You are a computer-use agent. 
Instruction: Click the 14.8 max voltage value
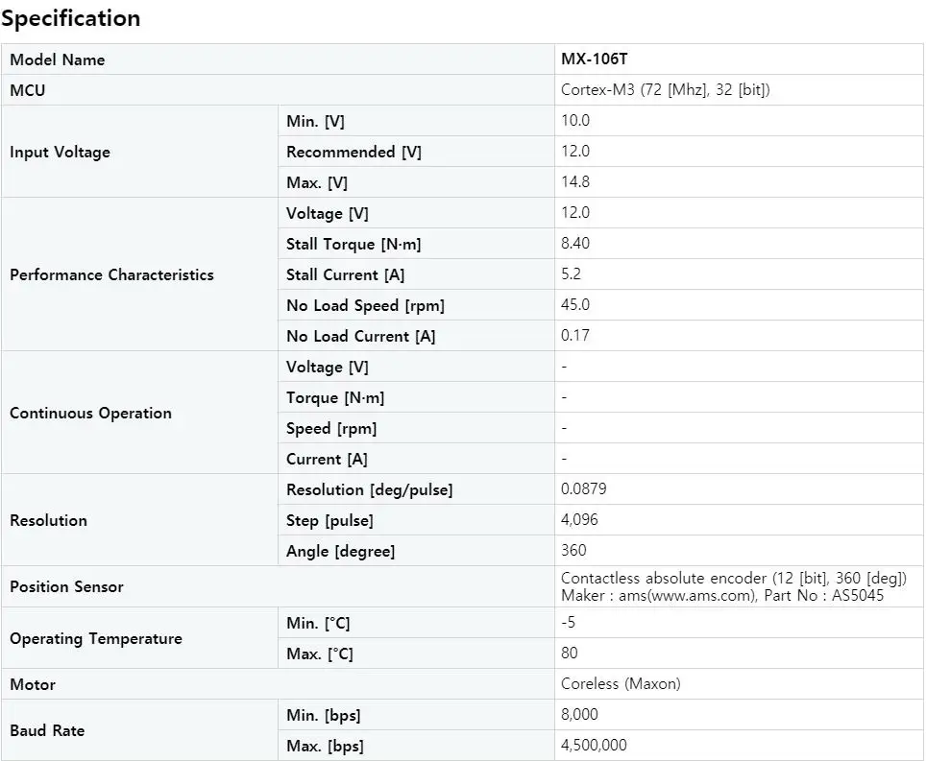pyautogui.click(x=575, y=181)
